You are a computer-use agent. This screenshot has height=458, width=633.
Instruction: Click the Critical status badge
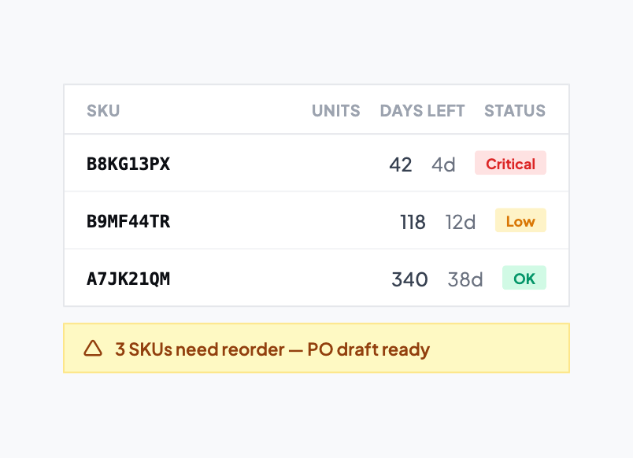point(510,163)
